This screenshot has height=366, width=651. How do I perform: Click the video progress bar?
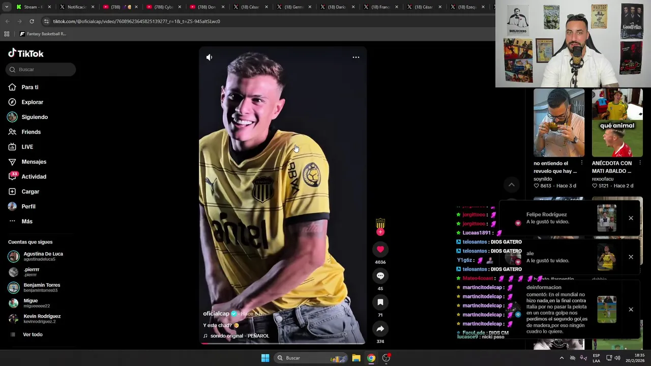coord(282,343)
